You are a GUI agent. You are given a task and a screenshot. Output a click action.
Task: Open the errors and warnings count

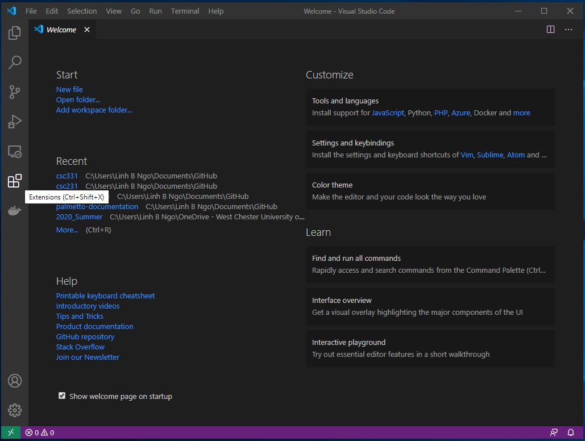pos(40,432)
